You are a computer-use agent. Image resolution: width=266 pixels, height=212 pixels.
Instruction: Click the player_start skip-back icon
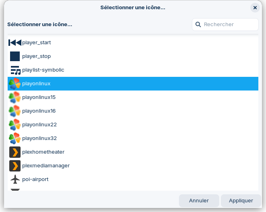tap(15, 43)
